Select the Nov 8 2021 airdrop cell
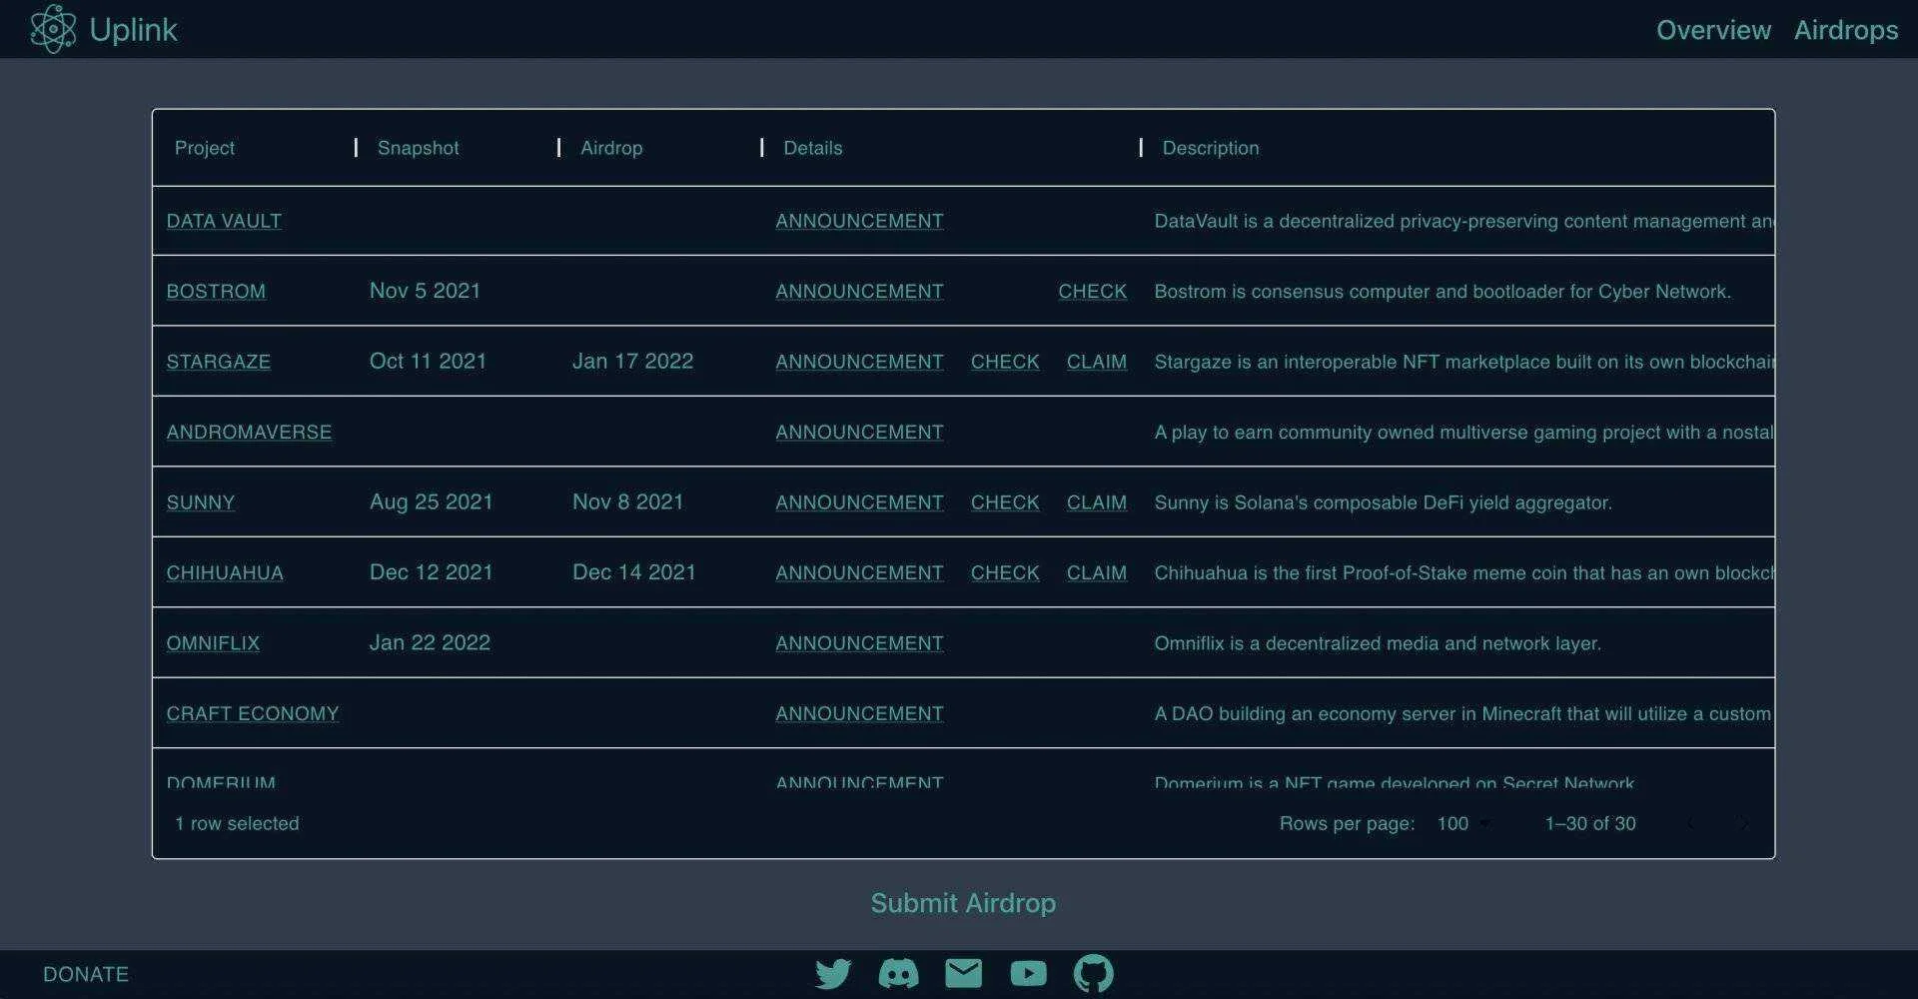Viewport: 1918px width, 999px height. coord(628,501)
